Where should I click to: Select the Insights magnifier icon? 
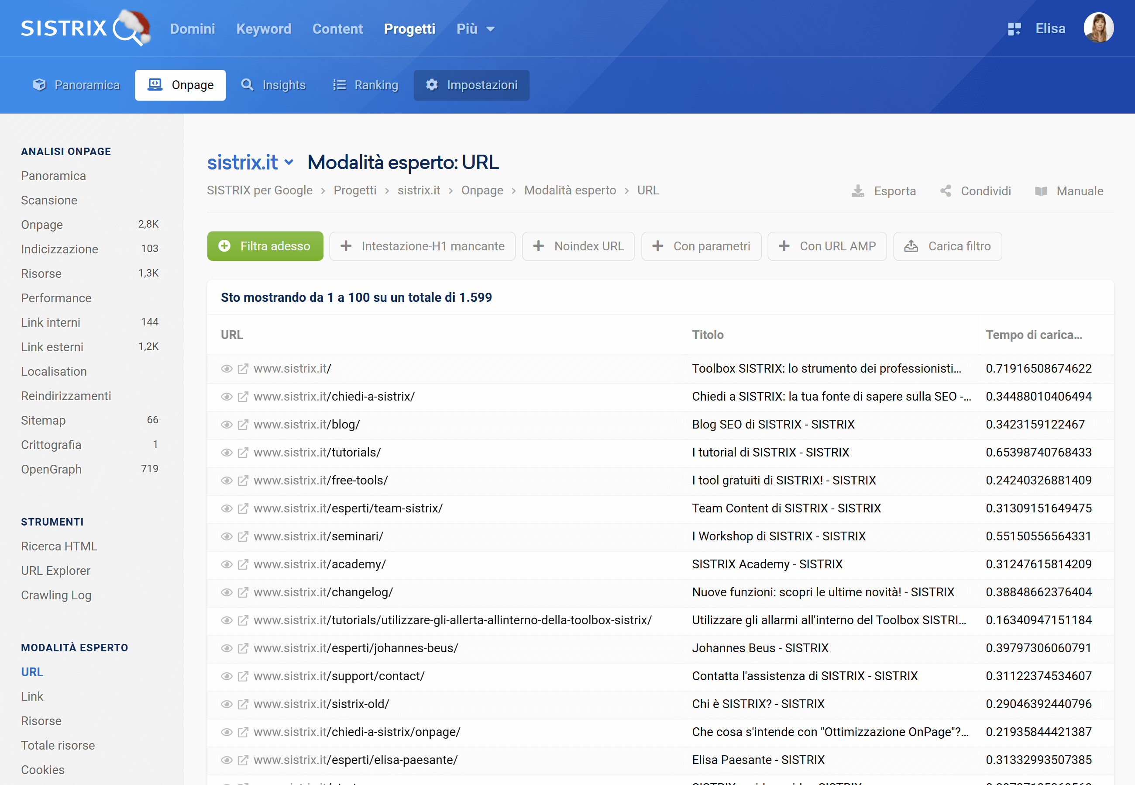click(x=247, y=85)
